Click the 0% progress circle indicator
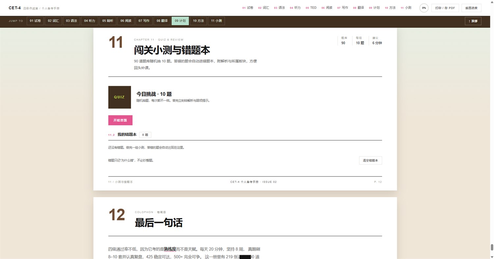The width and height of the screenshot is (494, 259). pos(424,8)
